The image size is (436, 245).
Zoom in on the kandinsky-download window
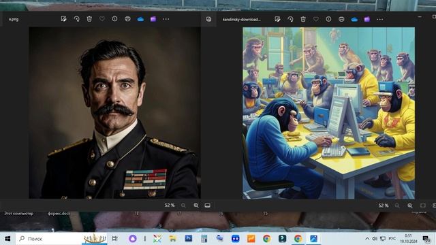(410, 206)
